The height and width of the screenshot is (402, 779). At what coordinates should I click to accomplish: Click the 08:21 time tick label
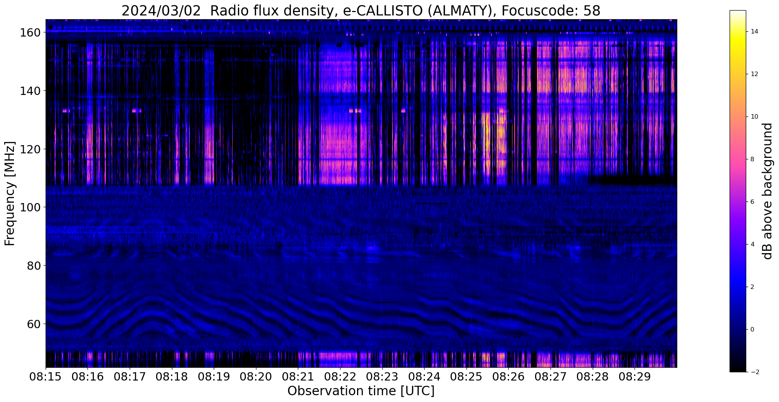pyautogui.click(x=298, y=377)
